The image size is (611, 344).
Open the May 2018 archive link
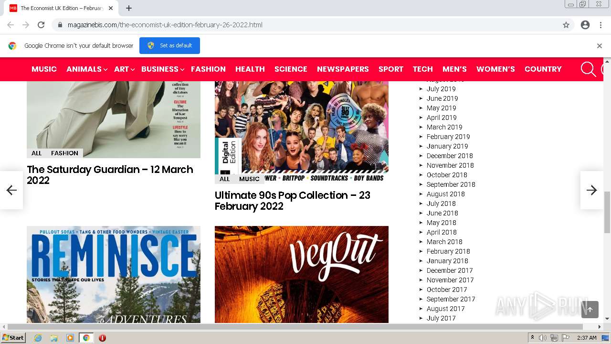[442, 223]
